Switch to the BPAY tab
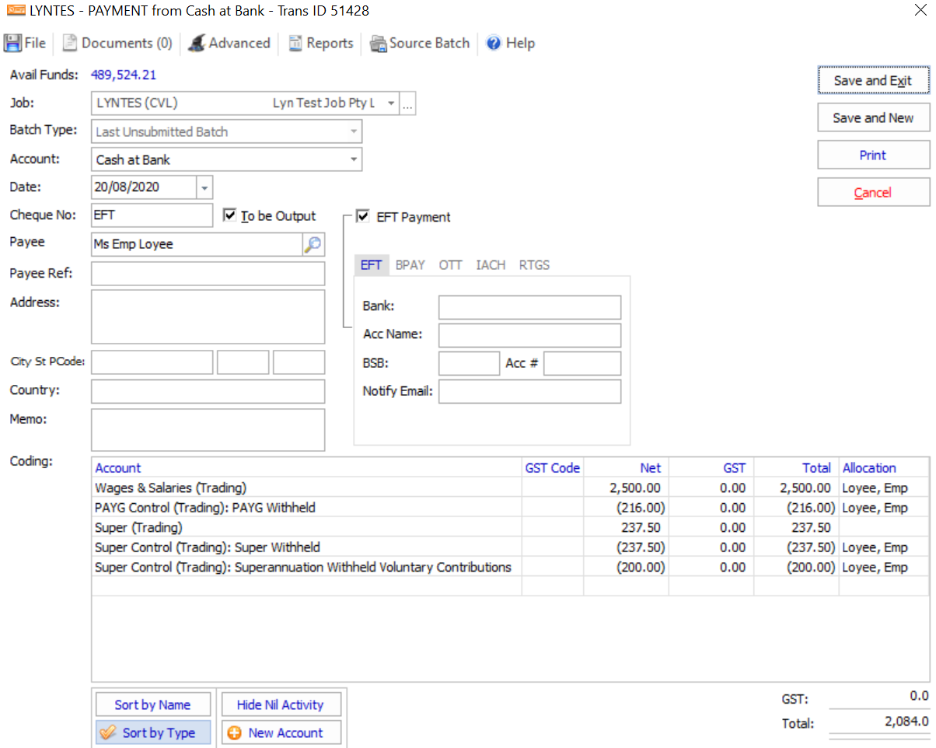Viewport: 936px width, 748px height. click(410, 265)
